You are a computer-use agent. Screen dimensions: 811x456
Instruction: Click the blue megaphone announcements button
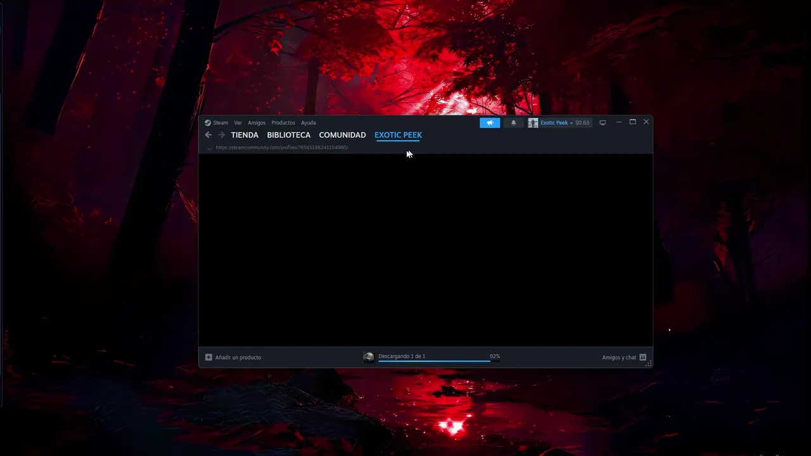click(490, 123)
